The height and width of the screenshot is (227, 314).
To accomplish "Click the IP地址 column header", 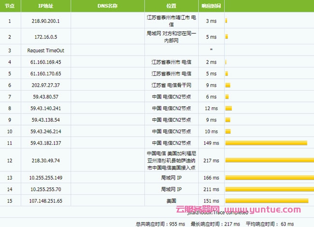I will pyautogui.click(x=46, y=6).
